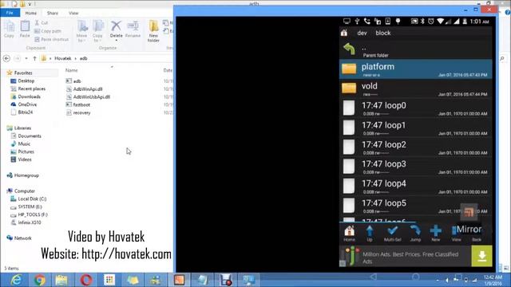The height and width of the screenshot is (287, 511).
Task: Tap the Up arrow in bottom toolbar
Action: click(x=370, y=234)
